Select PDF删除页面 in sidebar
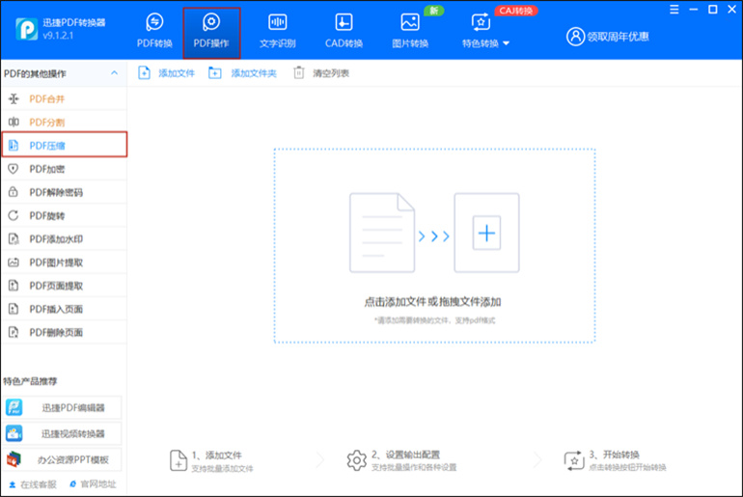Image resolution: width=743 pixels, height=497 pixels. (64, 332)
